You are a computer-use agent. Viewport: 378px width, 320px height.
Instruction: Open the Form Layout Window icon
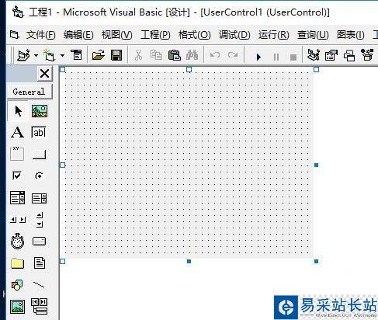pos(349,55)
